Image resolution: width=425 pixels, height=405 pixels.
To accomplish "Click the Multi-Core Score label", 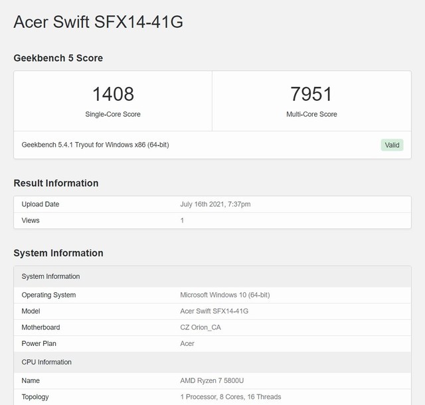I will (x=311, y=114).
